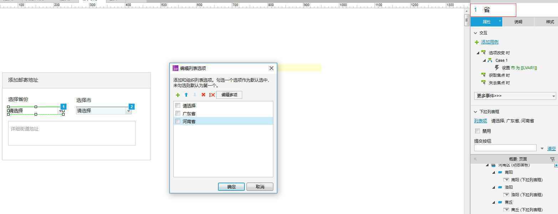Screen dimensions: 558x214
Task: Select the 失去焦点 时 event
Action: (x=499, y=83)
